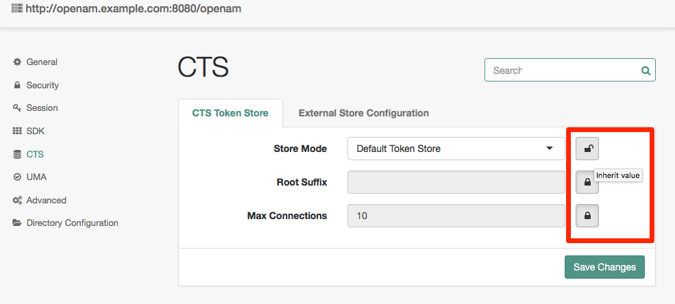This screenshot has width=675, height=304.
Task: Click the Security lock icon in sidebar
Action: pos(17,86)
